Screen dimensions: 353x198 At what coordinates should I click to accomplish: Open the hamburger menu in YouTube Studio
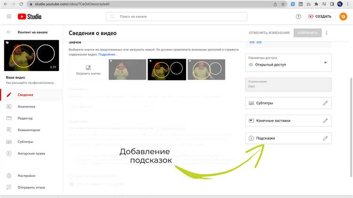click(9, 17)
